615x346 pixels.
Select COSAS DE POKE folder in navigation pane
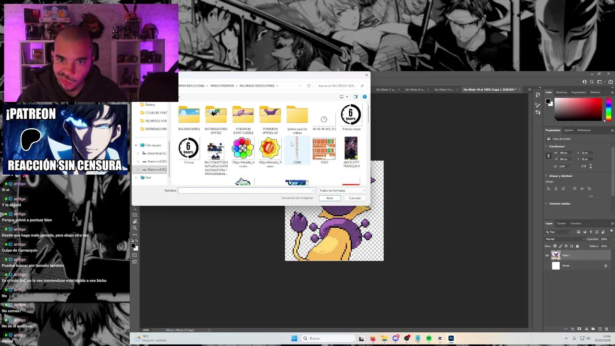click(x=153, y=112)
